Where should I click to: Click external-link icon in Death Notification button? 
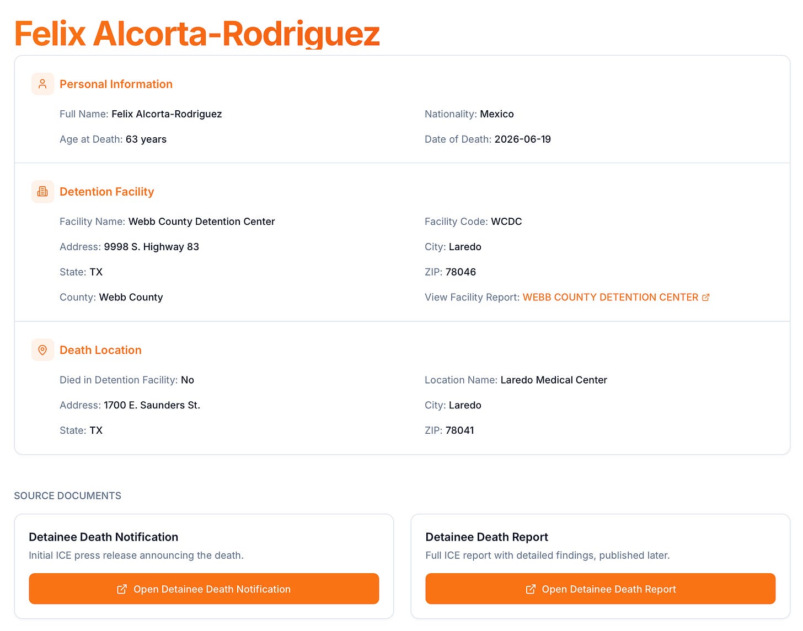point(122,589)
